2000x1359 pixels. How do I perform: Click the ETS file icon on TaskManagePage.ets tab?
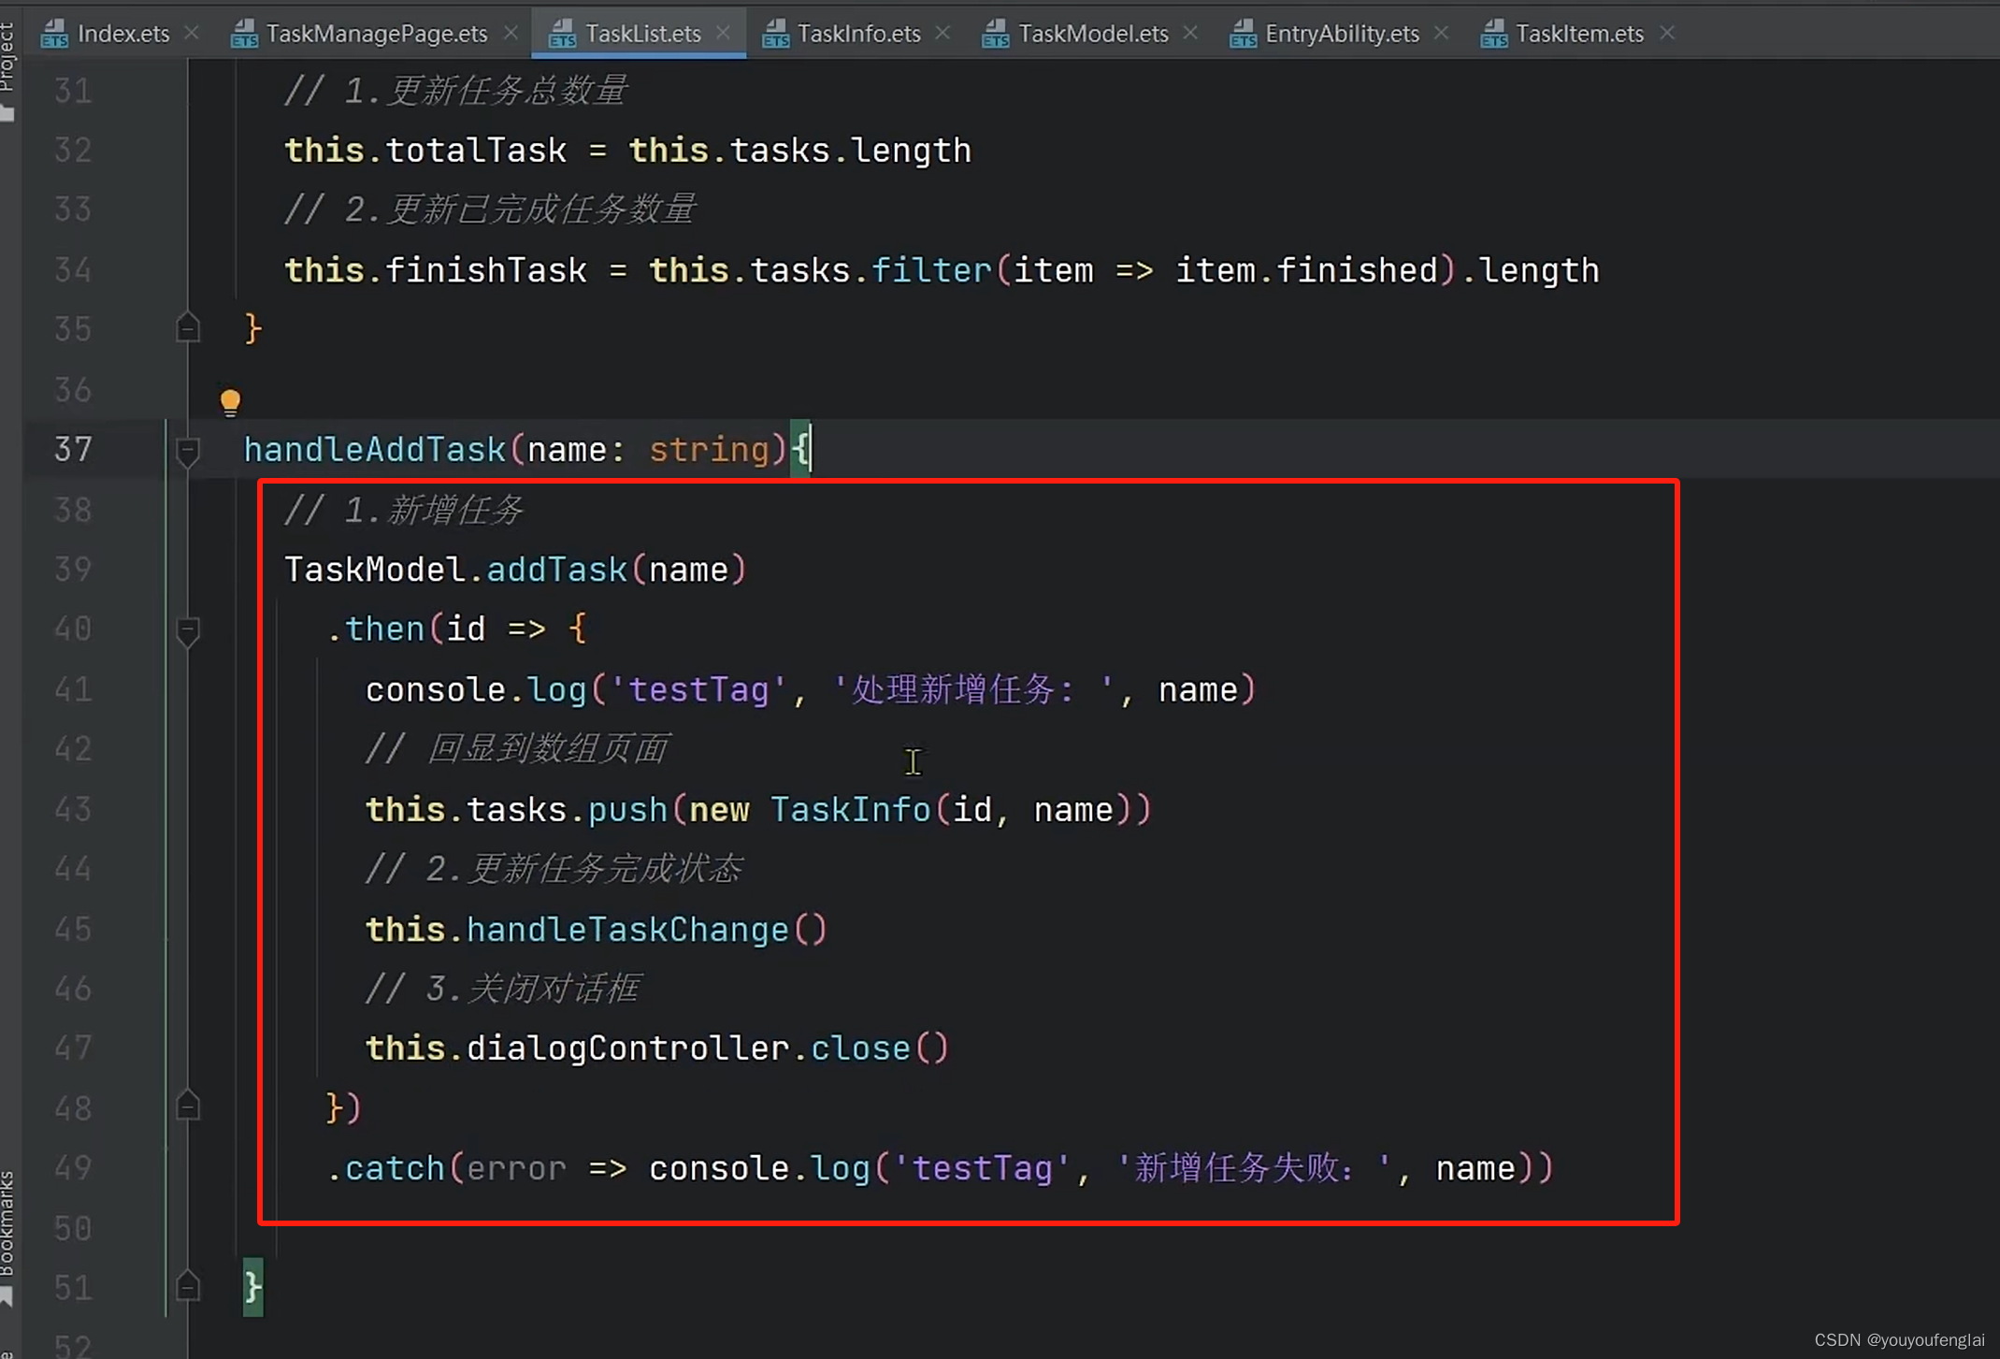point(244,34)
